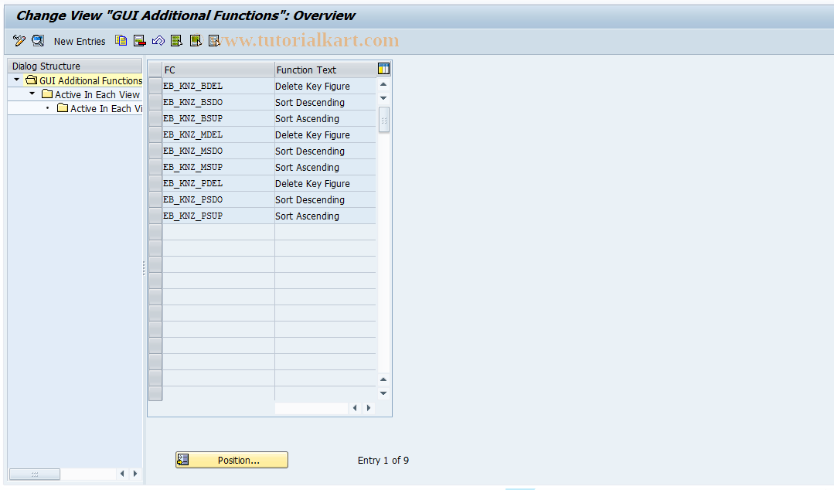This screenshot has height=490, width=834.
Task: Click Delete Key Figure text for EB_KNZ_MDEL
Action: coord(312,134)
